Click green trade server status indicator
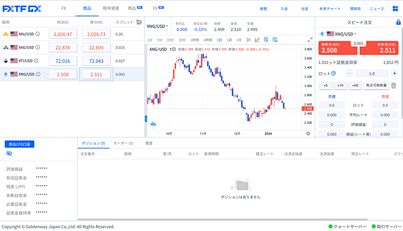The width and height of the screenshot is (403, 231). click(374, 226)
